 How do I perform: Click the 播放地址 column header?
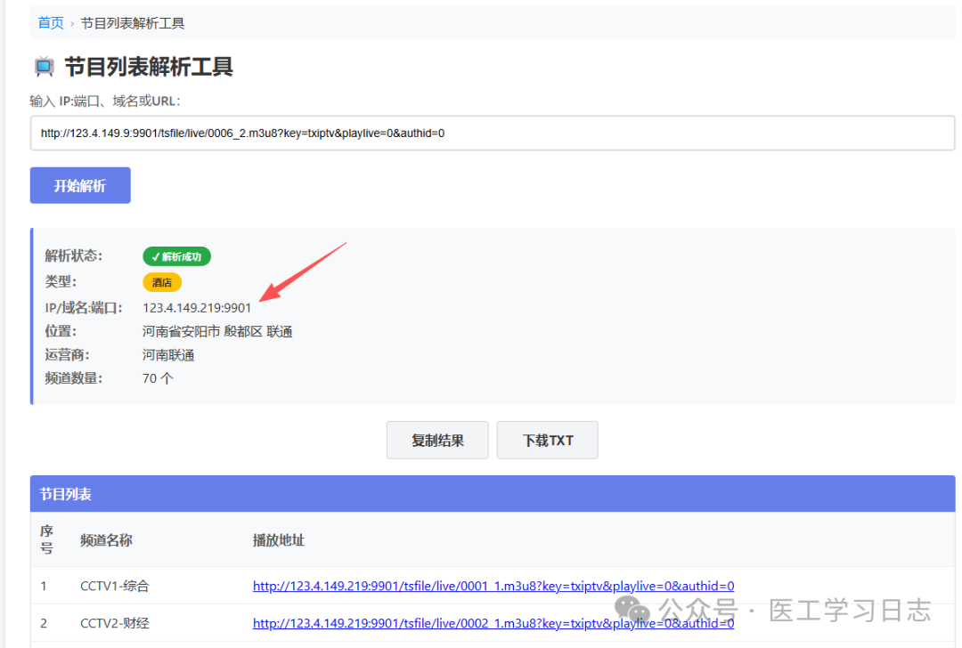pos(279,540)
